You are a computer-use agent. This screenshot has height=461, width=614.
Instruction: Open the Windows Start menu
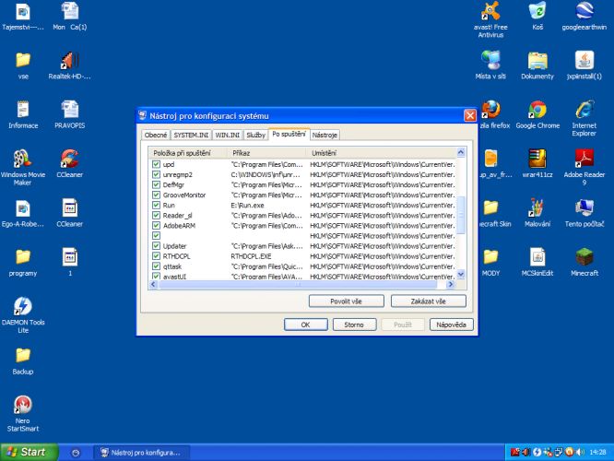pyautogui.click(x=29, y=452)
